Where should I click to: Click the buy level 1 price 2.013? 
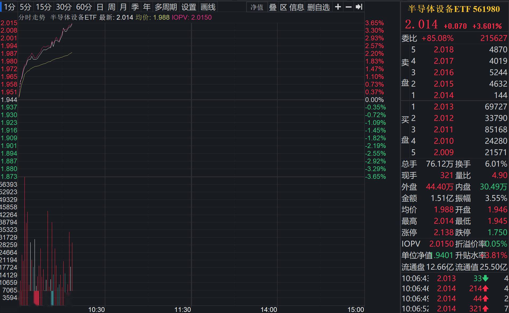pos(444,107)
